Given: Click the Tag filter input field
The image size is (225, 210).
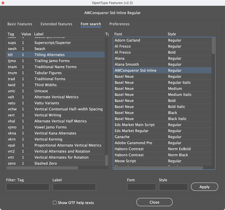Looking at the screenshot, I should (x=28, y=187).
